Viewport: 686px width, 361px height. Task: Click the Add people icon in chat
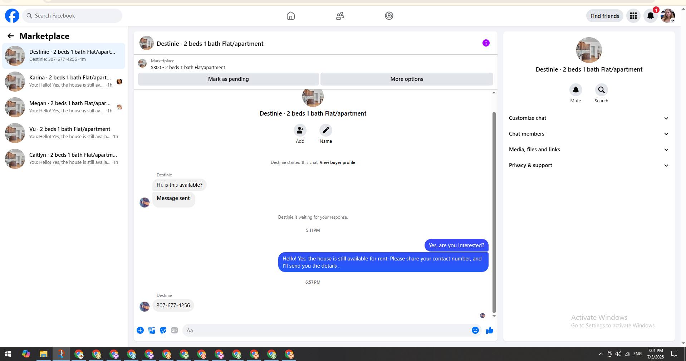pos(300,130)
